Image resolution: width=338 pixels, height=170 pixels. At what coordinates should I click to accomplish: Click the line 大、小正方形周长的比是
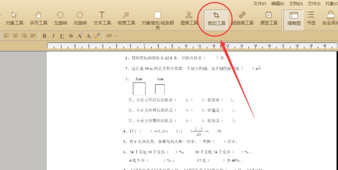pyautogui.click(x=182, y=110)
